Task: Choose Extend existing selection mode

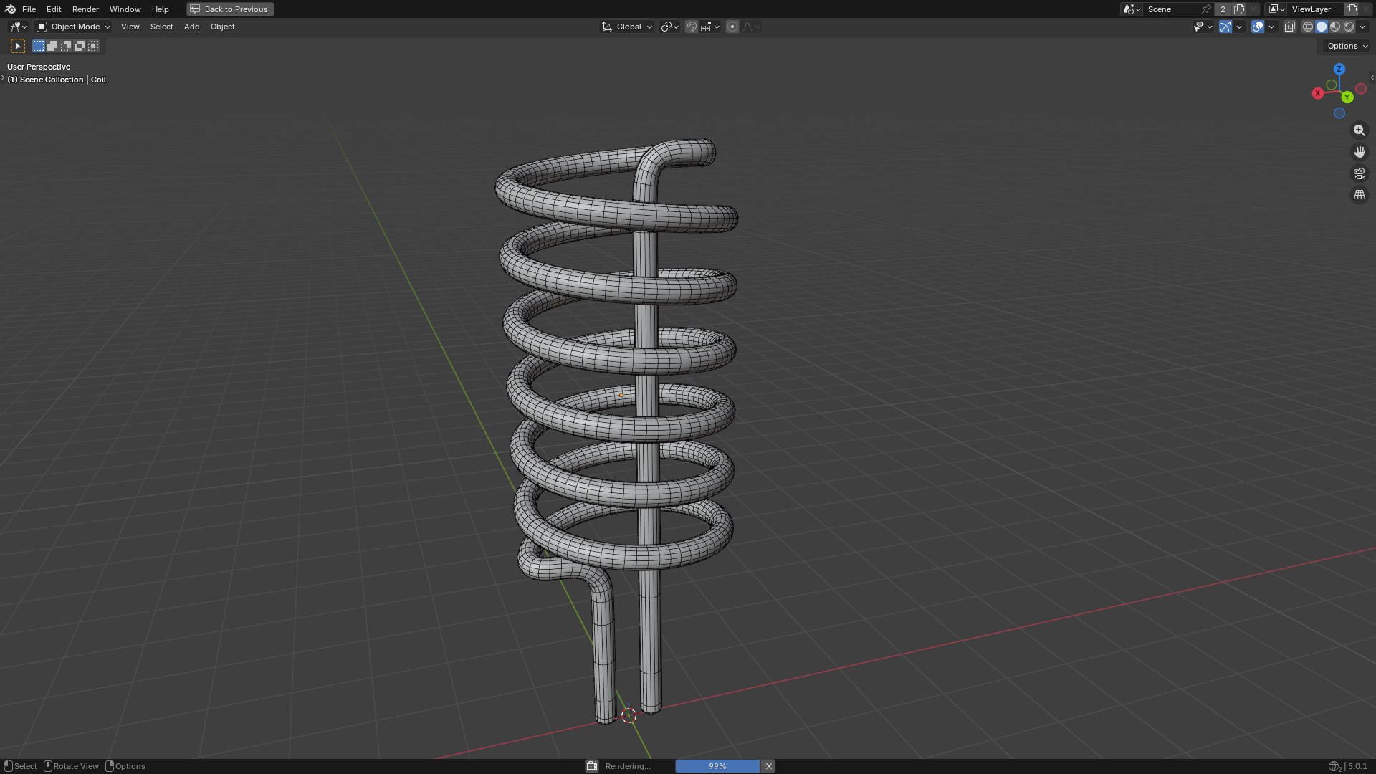Action: 52,46
